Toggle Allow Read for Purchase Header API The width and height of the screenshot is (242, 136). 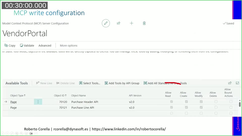(x=171, y=101)
